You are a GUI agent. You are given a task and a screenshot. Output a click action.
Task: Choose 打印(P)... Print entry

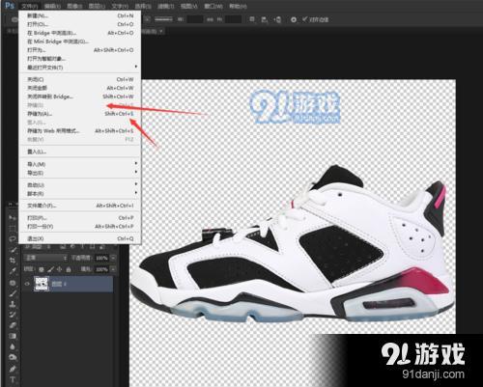79,218
